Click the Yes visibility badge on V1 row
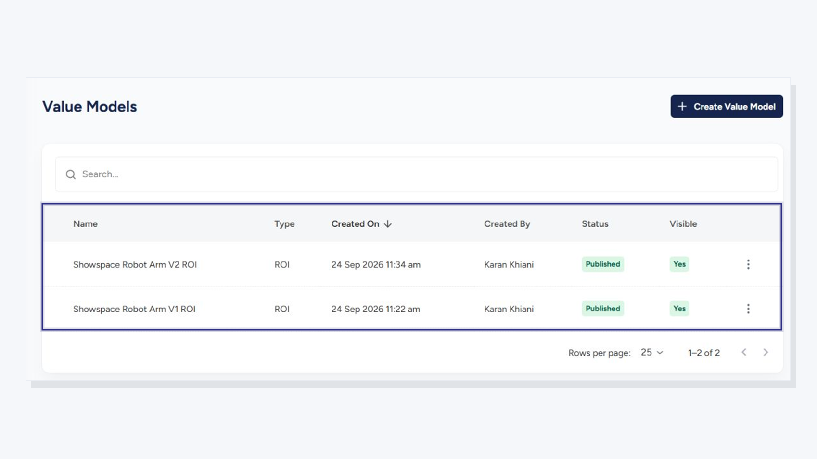The width and height of the screenshot is (817, 459). (679, 309)
